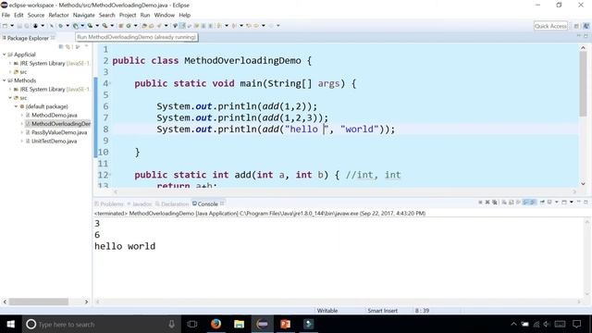
Task: Open the Package Explorer view menu arrow
Action: pyautogui.click(x=86, y=46)
